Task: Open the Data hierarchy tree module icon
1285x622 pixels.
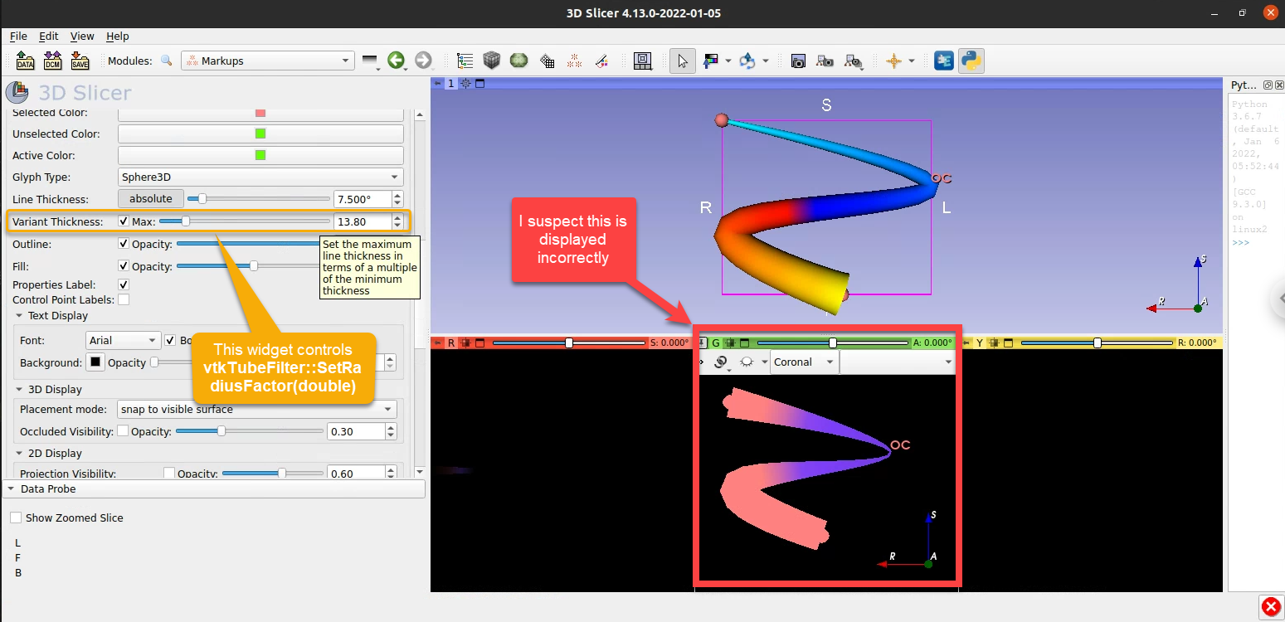Action: point(465,61)
